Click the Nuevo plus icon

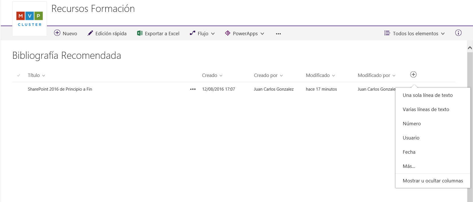click(x=57, y=33)
